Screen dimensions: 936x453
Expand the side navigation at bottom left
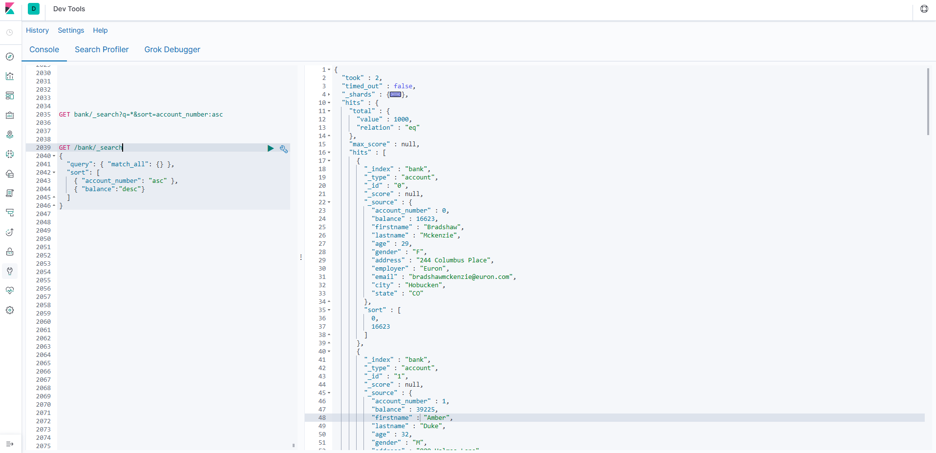pyautogui.click(x=10, y=444)
